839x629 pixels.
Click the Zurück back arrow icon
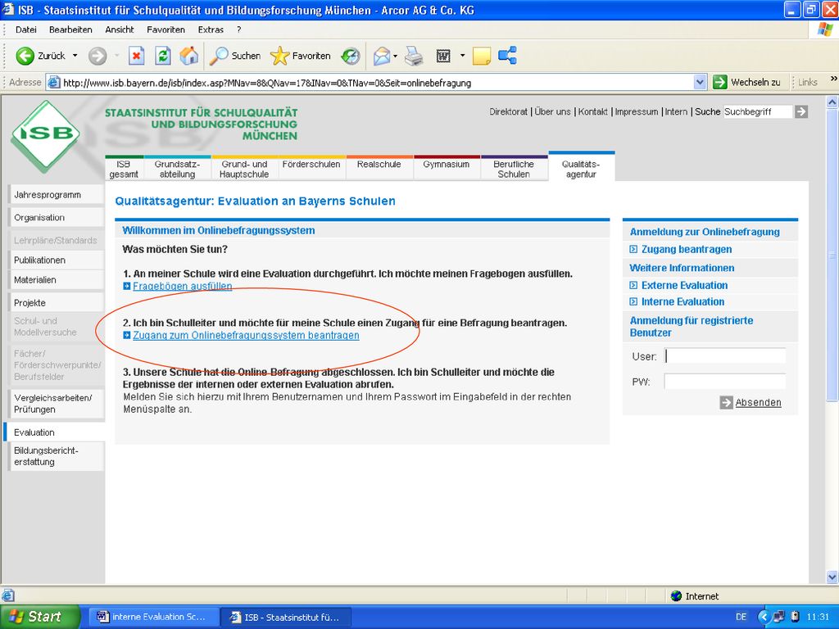click(25, 56)
